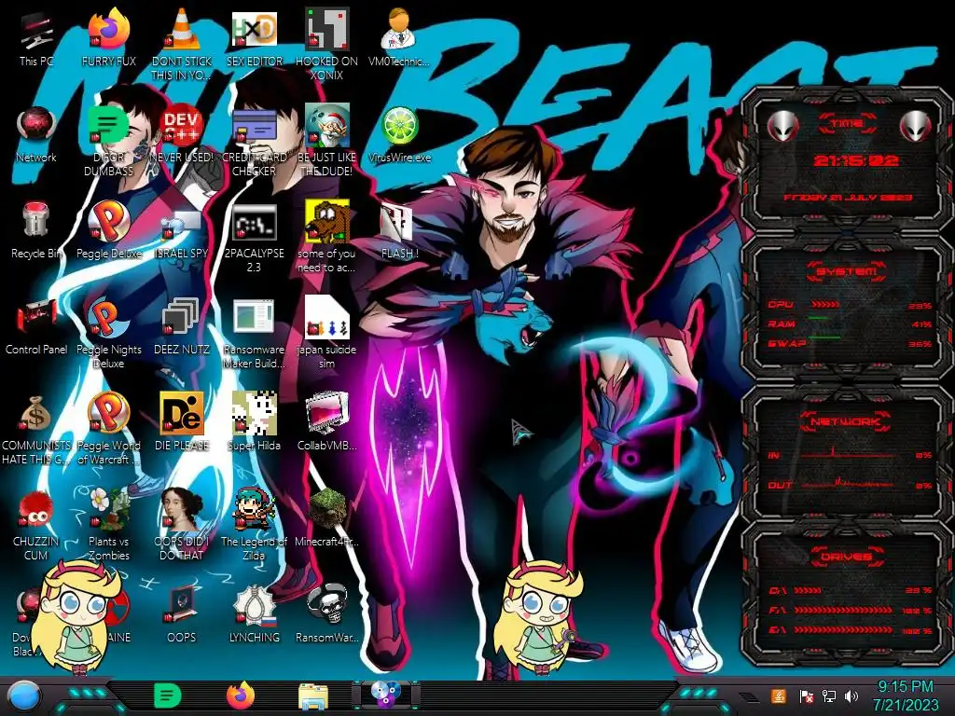
Task: Click the F:\ drive usage bar
Action: [843, 610]
